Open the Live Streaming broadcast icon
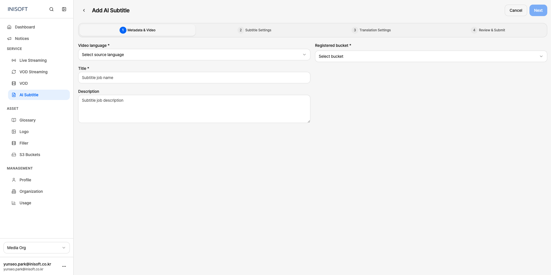Screen dimensions: 551x275 pyautogui.click(x=14, y=60)
